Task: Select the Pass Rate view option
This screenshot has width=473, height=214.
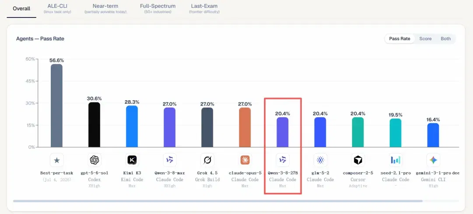Action: pyautogui.click(x=400, y=39)
